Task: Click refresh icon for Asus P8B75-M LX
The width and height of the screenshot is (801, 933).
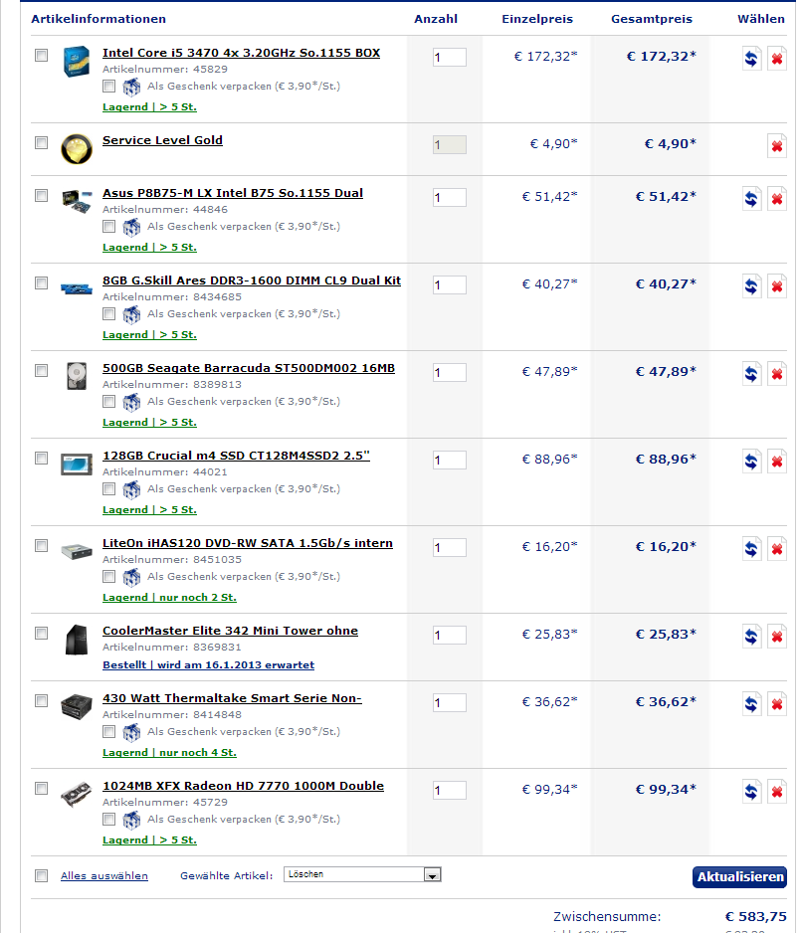Action: (751, 199)
